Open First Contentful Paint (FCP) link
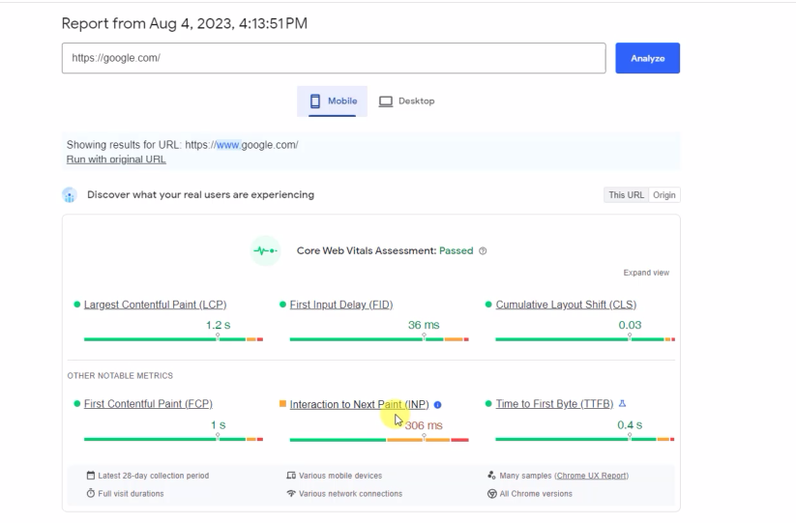The height and width of the screenshot is (523, 796). click(x=148, y=404)
